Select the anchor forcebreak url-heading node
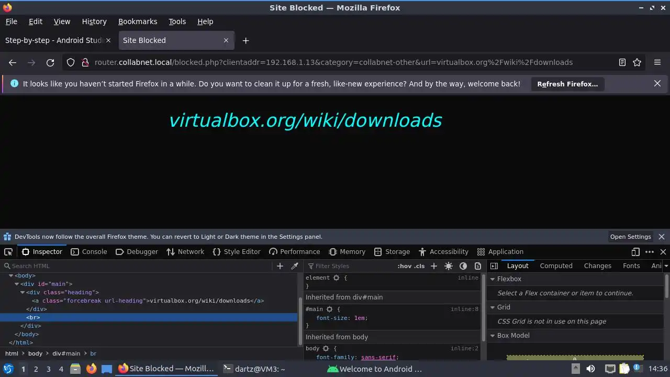The width and height of the screenshot is (670, 377). pos(148,301)
